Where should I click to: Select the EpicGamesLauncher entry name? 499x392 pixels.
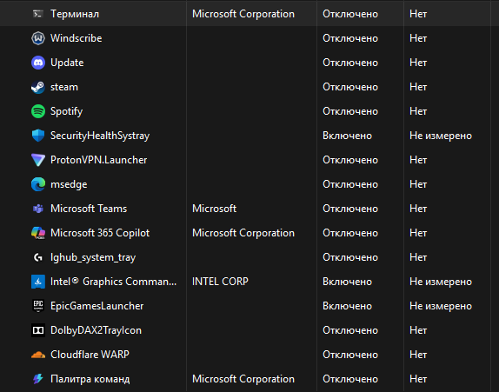tap(97, 306)
